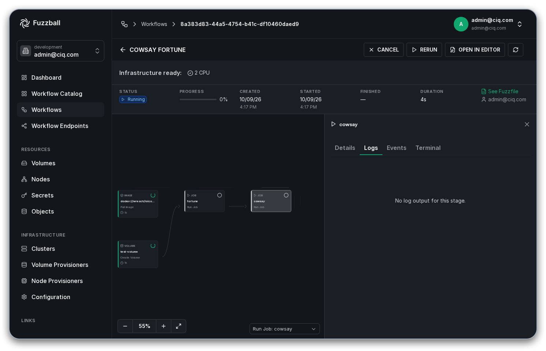
Task: Click the 2 CPU infrastructure indicator
Action: point(199,73)
